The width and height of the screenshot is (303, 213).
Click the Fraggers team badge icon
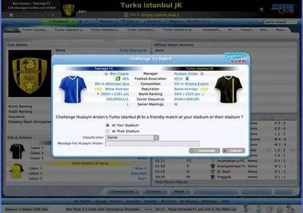[213, 177]
